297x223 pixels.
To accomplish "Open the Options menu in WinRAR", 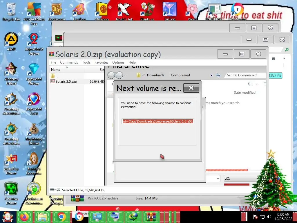I will pyautogui.click(x=118, y=62).
